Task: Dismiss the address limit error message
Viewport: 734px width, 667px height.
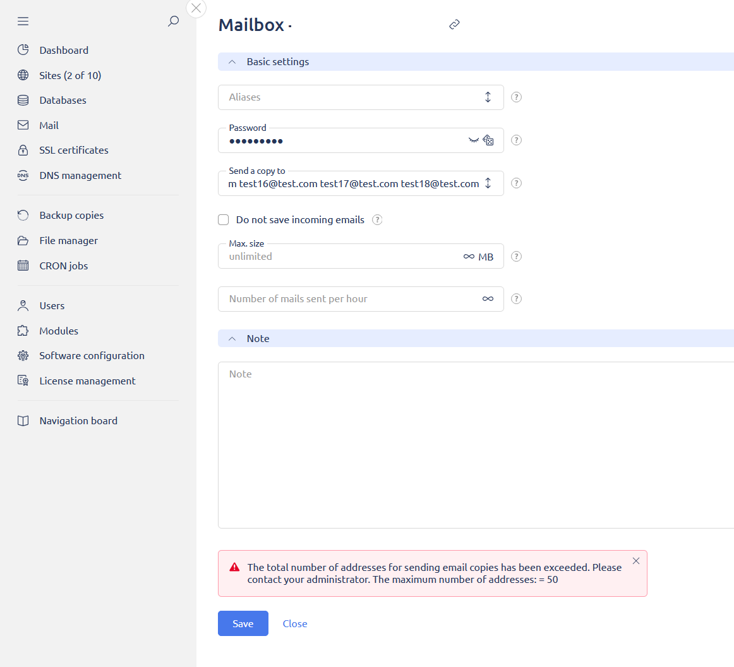Action: [635, 561]
